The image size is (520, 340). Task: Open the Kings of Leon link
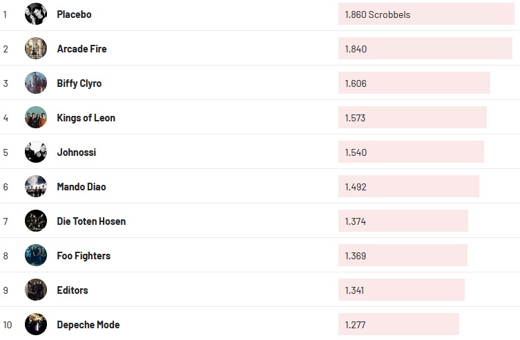(86, 118)
